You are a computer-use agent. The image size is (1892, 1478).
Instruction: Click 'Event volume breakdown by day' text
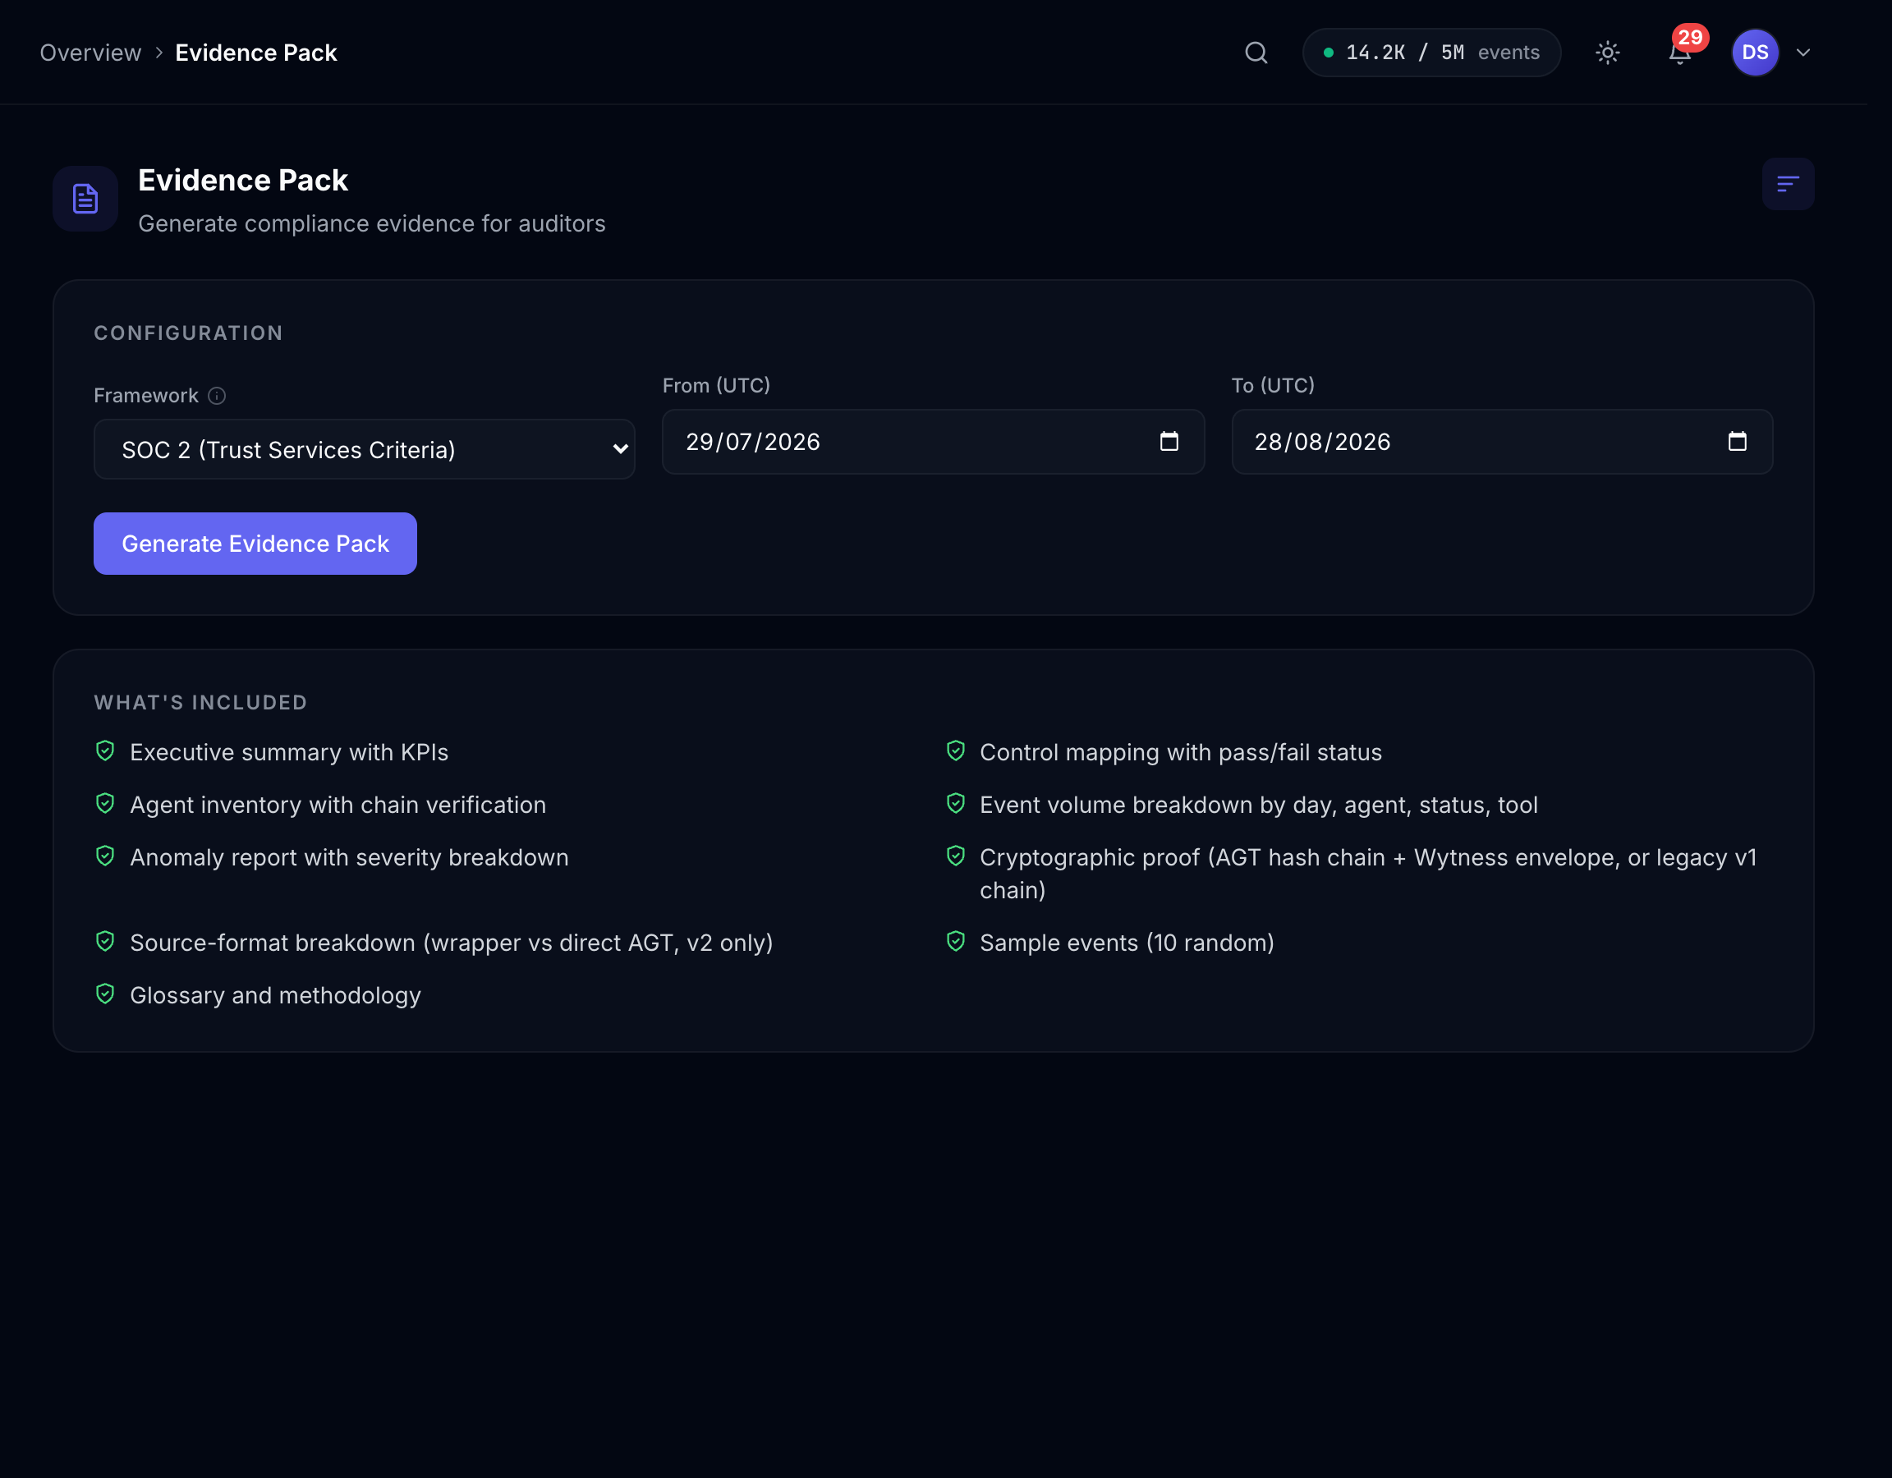point(1259,805)
